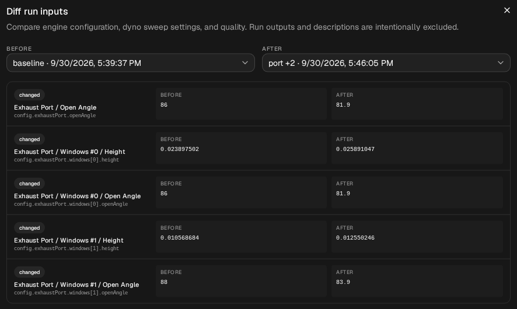The height and width of the screenshot is (309, 517).
Task: Click after value 0.025891047
Action: tap(355, 149)
